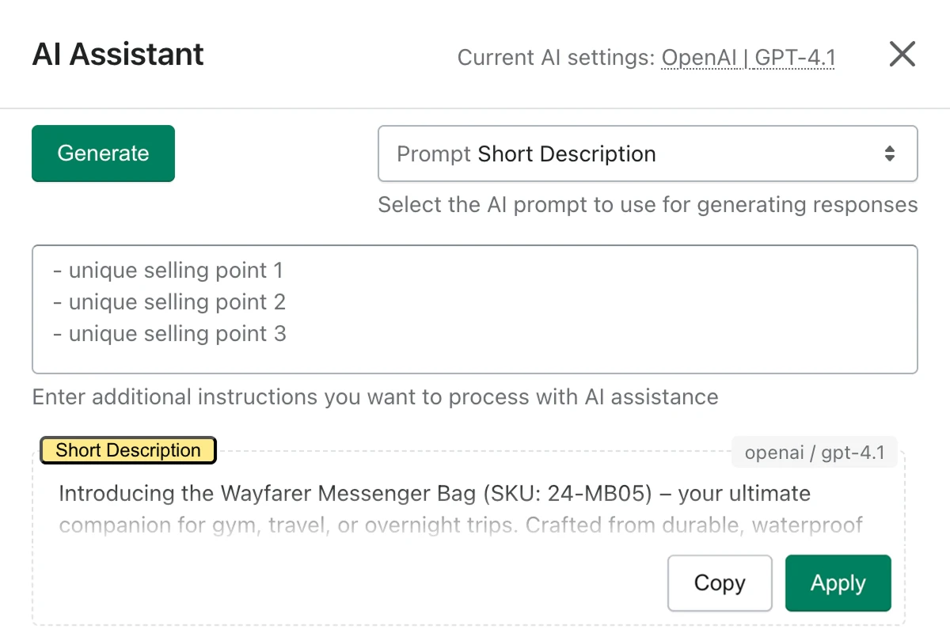
Task: Click the Generate button
Action: click(103, 154)
